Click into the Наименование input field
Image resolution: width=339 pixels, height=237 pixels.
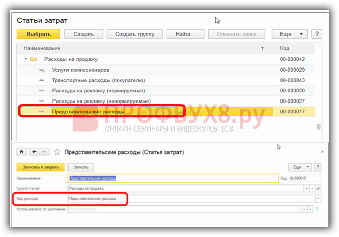pos(173,178)
